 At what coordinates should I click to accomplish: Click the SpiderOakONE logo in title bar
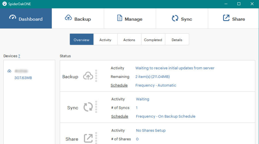[4, 4]
